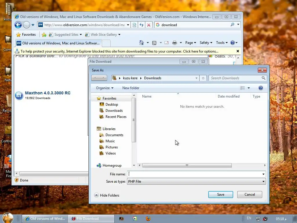Viewport: 297px width, 223px height.
Task: Open the Tools menu in IE
Action: coord(222,43)
